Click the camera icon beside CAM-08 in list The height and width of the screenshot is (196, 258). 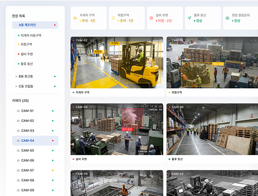(x=18, y=181)
